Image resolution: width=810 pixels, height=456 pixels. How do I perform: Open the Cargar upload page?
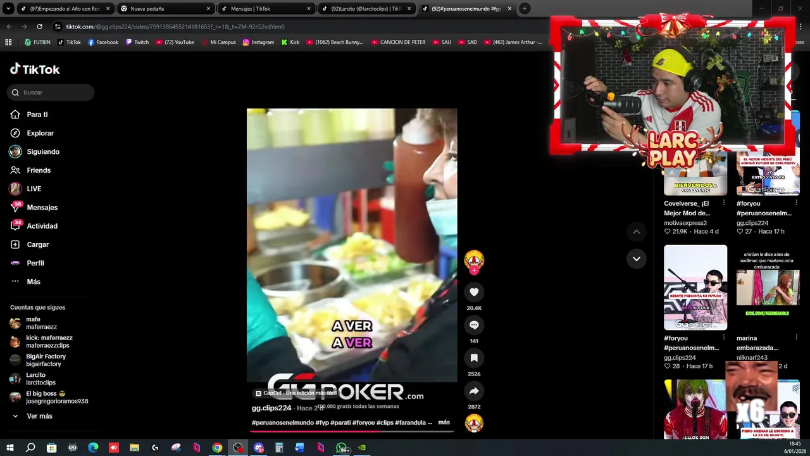pyautogui.click(x=29, y=244)
